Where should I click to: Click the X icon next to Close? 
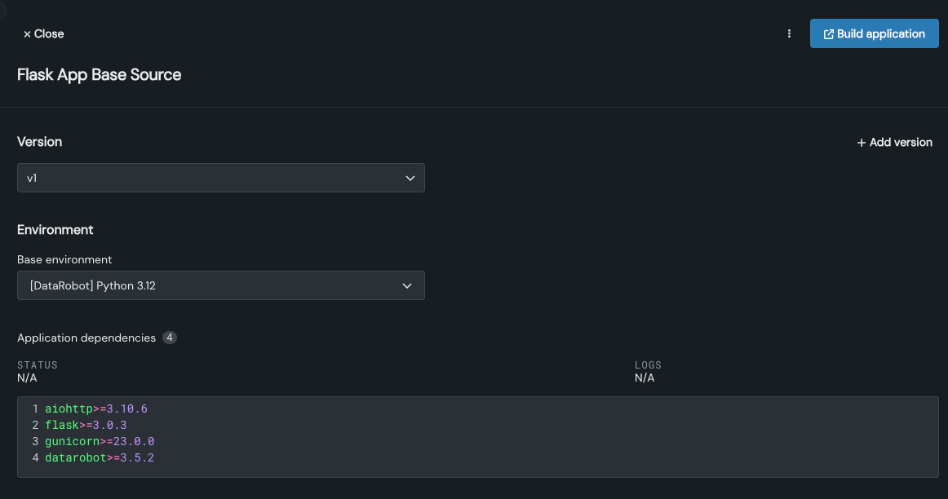tap(27, 34)
